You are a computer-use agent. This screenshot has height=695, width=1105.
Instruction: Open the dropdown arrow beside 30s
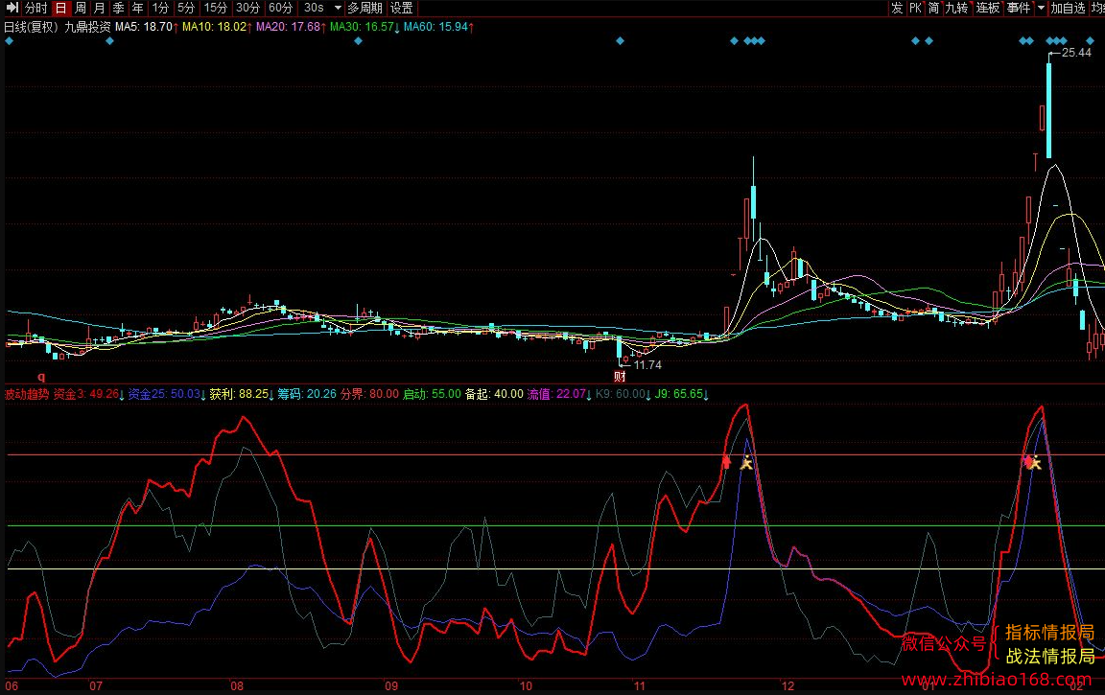click(338, 8)
